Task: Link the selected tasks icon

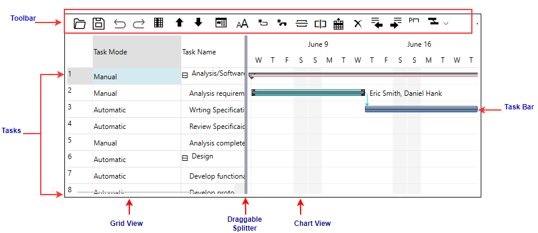Action: click(301, 24)
